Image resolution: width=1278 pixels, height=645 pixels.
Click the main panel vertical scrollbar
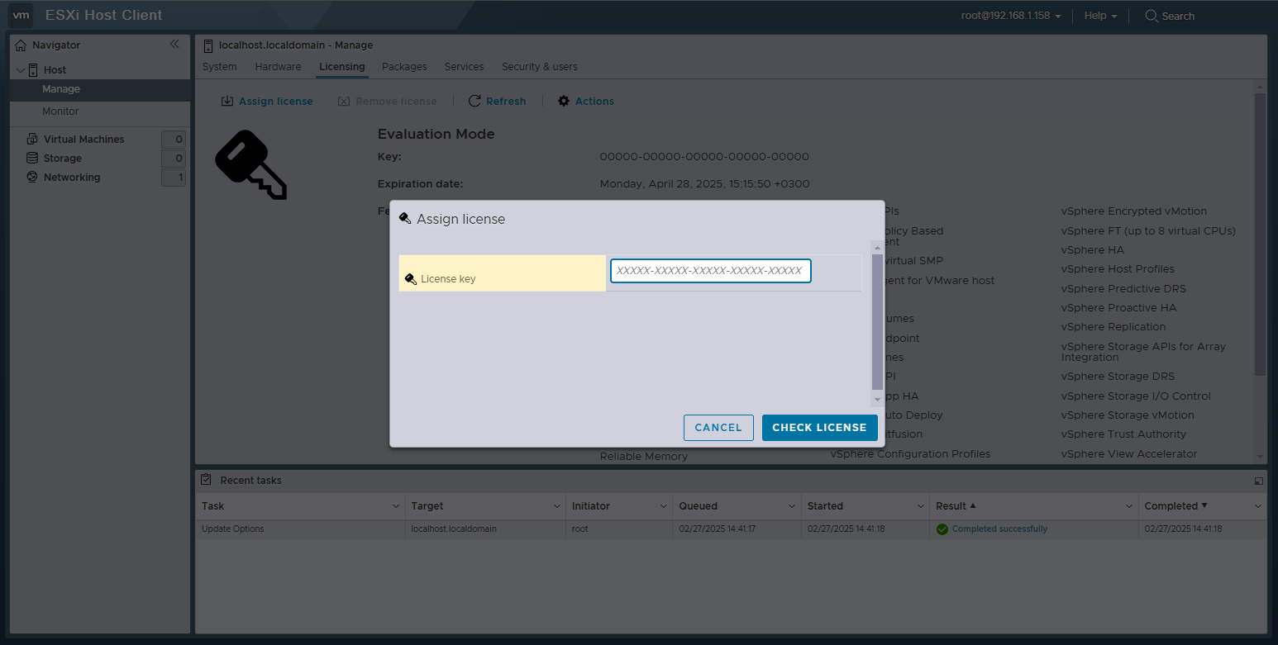coord(1260,235)
